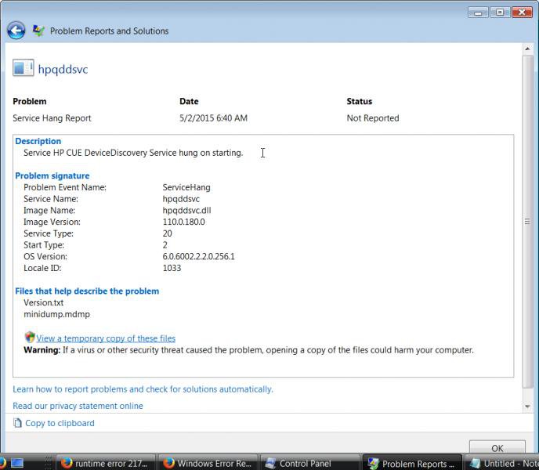Click Service Type value 20
Screen dimensions: 539x470
coord(167,233)
